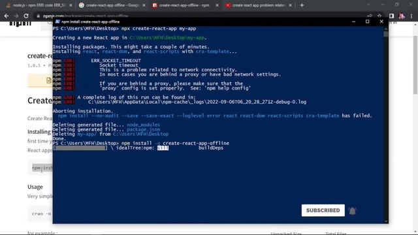
Task: Click 'Socket timeout' line in terminal
Action: [119, 65]
